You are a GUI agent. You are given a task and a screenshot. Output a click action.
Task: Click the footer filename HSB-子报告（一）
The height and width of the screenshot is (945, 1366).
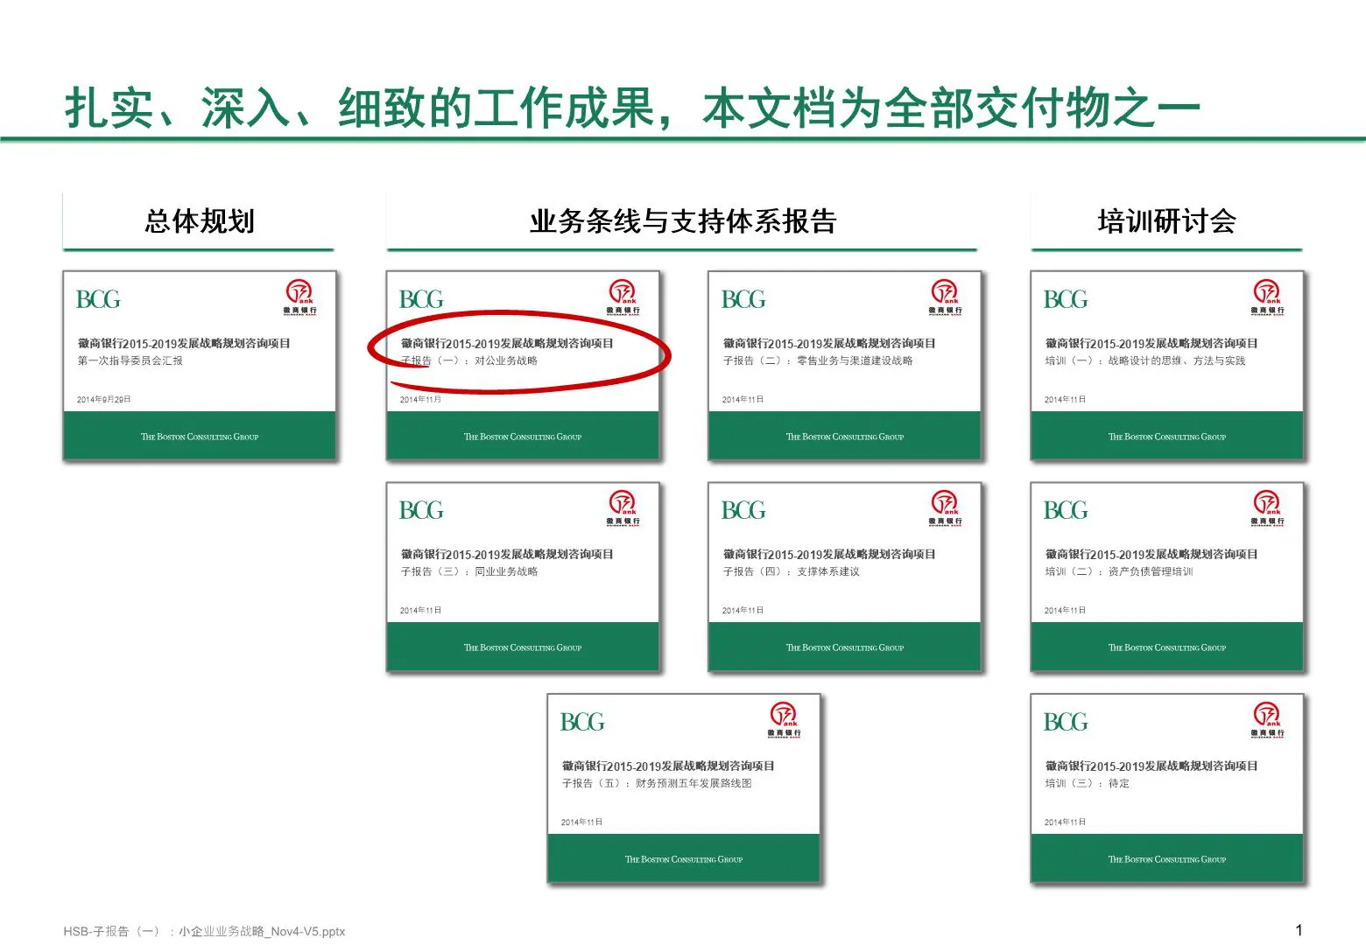point(204,931)
